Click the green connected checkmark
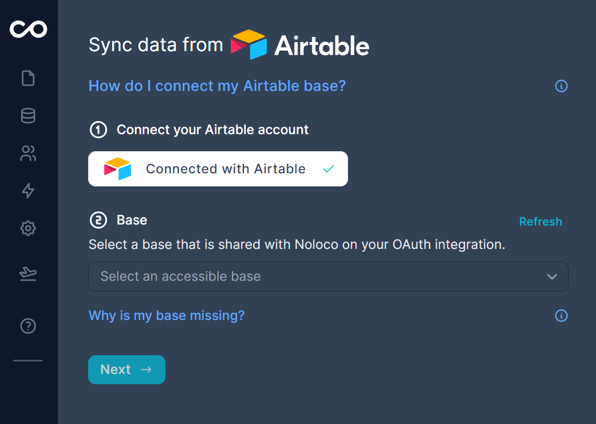Viewport: 596px width, 424px height. click(x=328, y=169)
